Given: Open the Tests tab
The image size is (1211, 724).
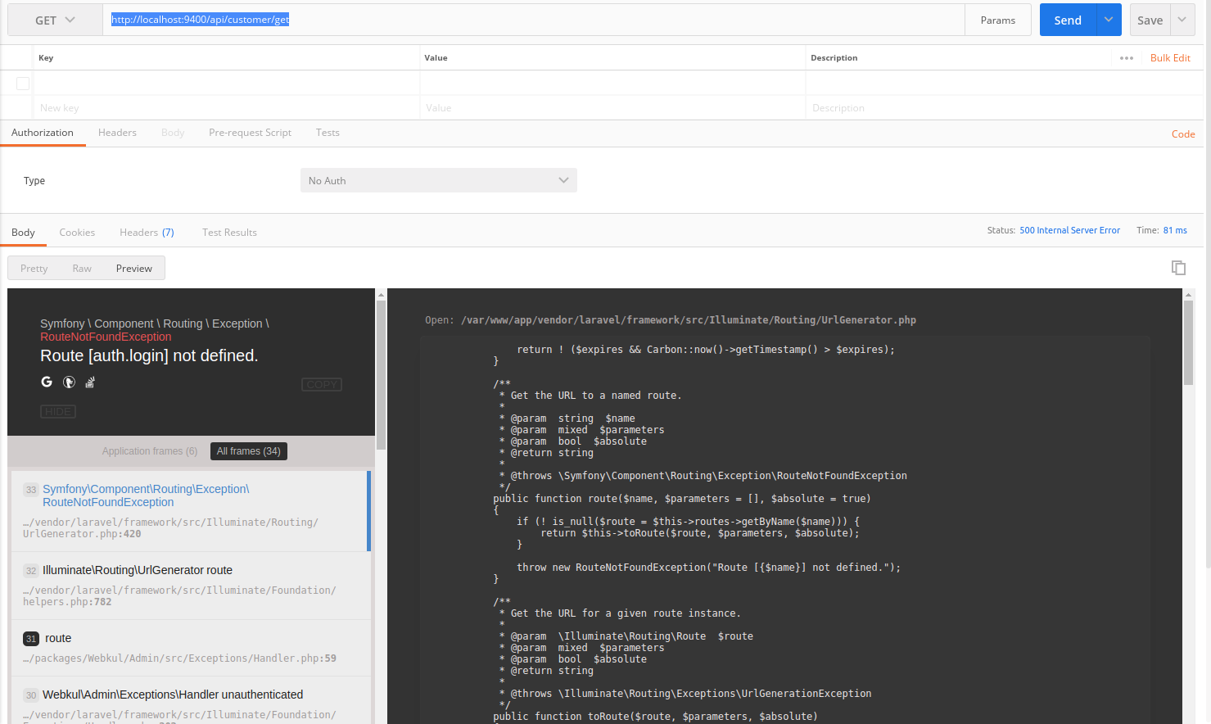Looking at the screenshot, I should point(328,133).
